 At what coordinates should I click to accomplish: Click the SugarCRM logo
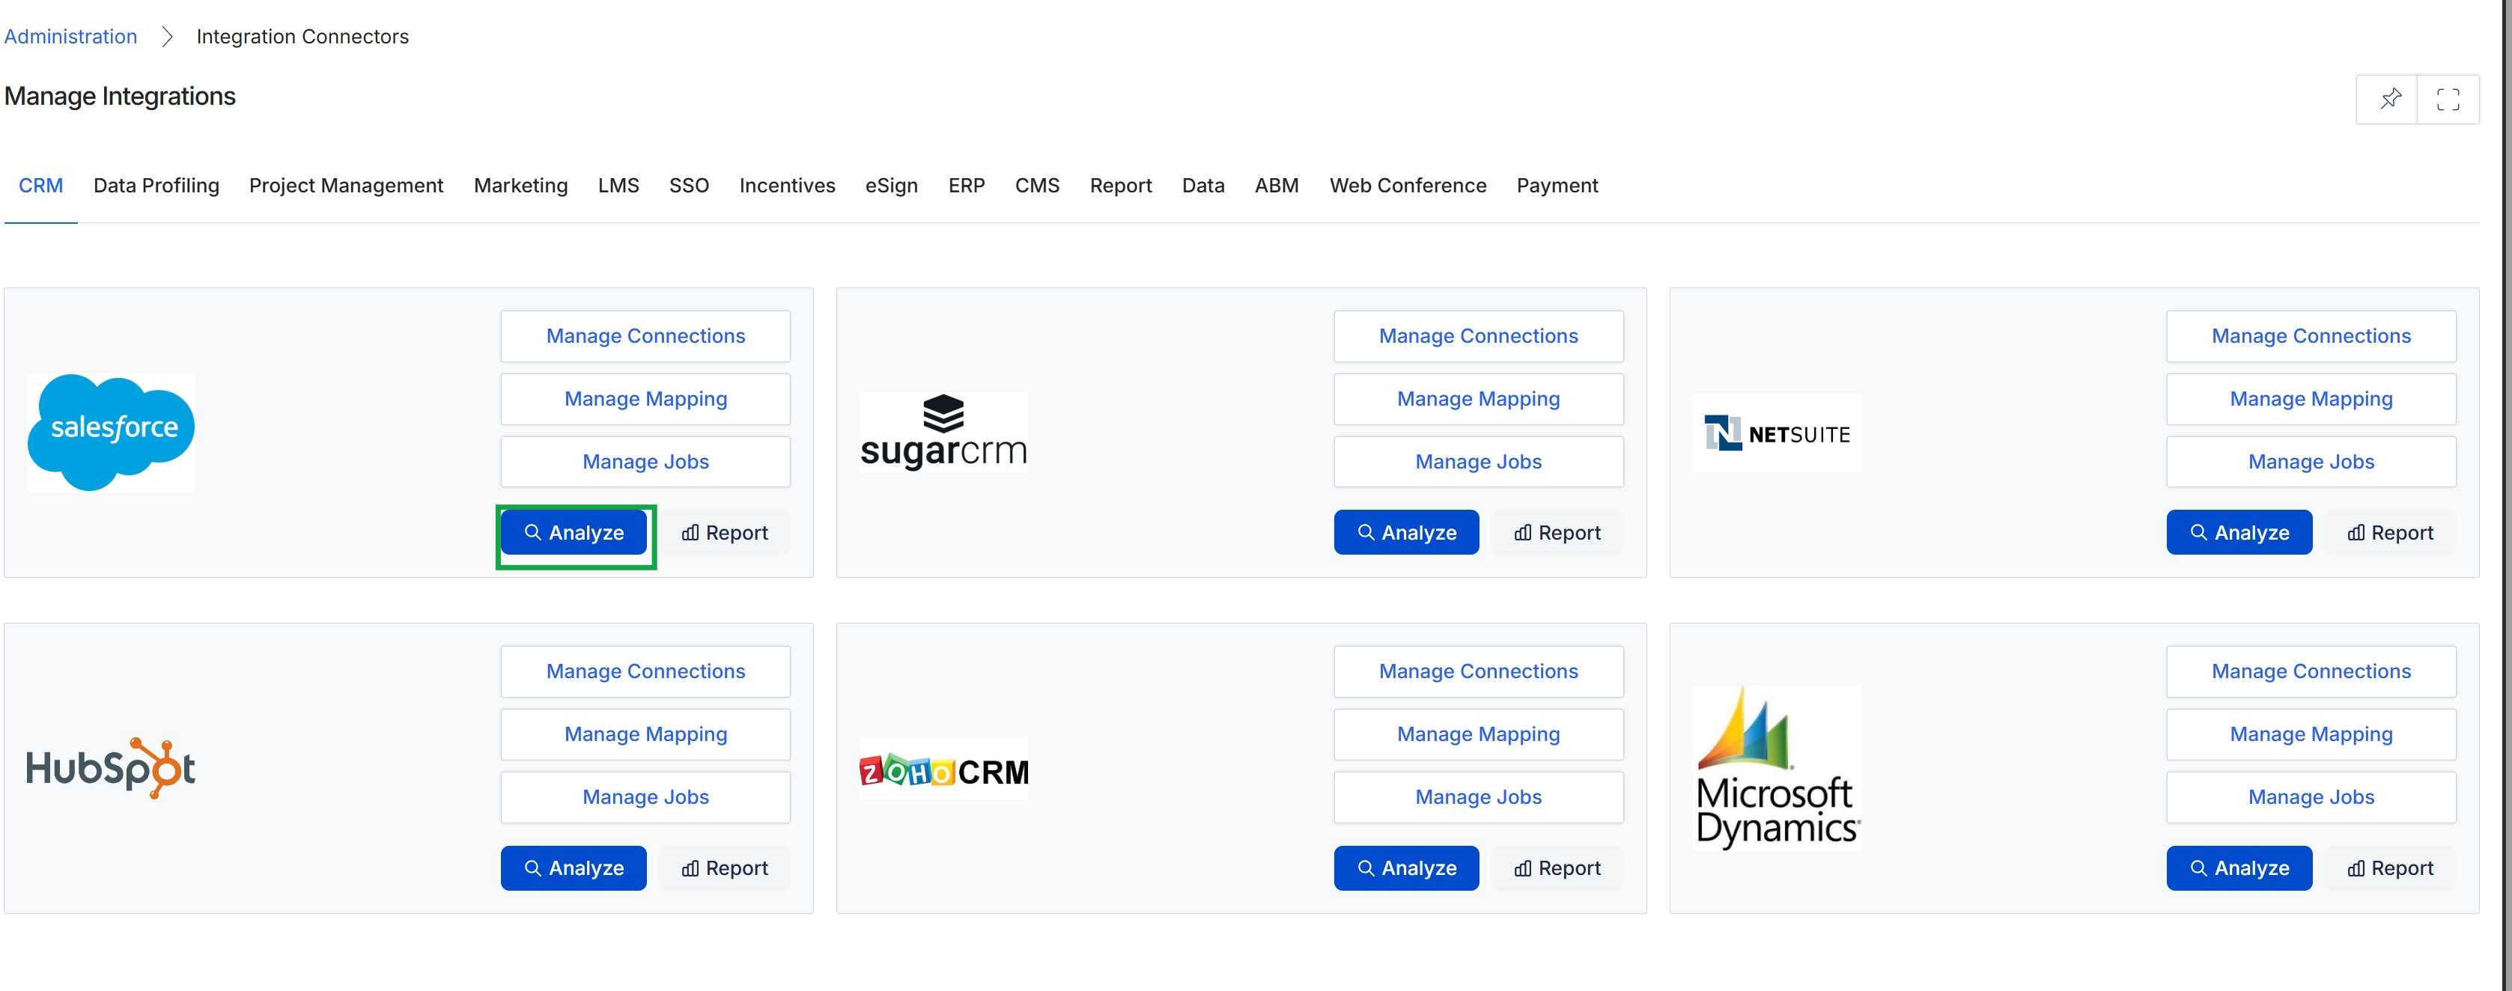(x=943, y=432)
